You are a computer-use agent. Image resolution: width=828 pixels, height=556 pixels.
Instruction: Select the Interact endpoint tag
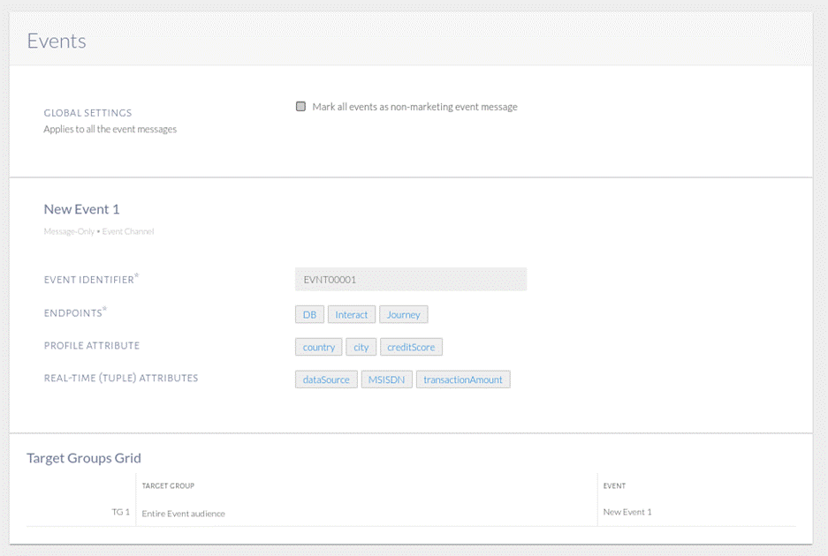351,314
